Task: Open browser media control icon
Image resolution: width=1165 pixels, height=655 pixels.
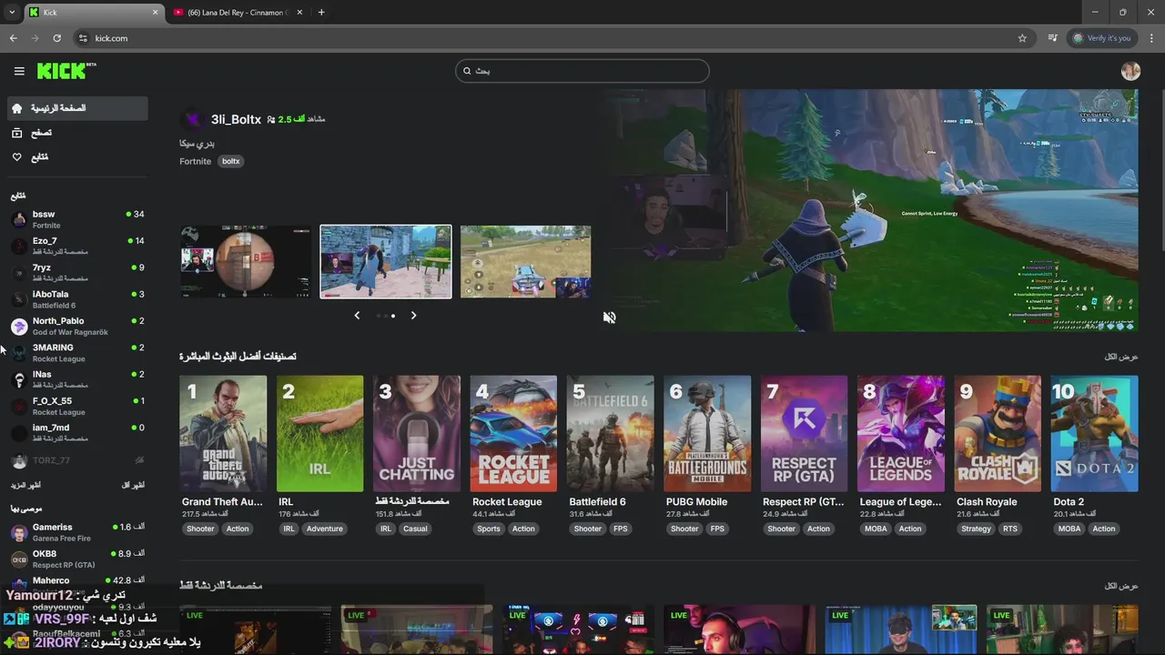Action: [x=1052, y=38]
